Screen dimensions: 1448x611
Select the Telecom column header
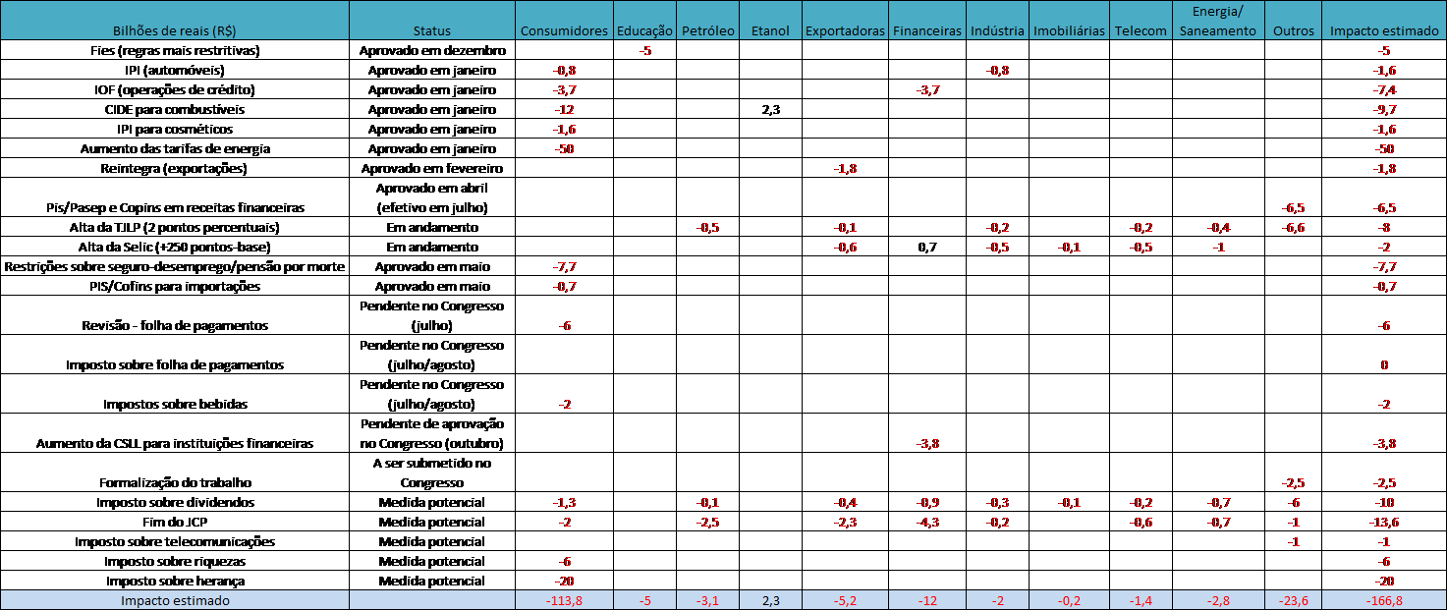click(x=1141, y=30)
